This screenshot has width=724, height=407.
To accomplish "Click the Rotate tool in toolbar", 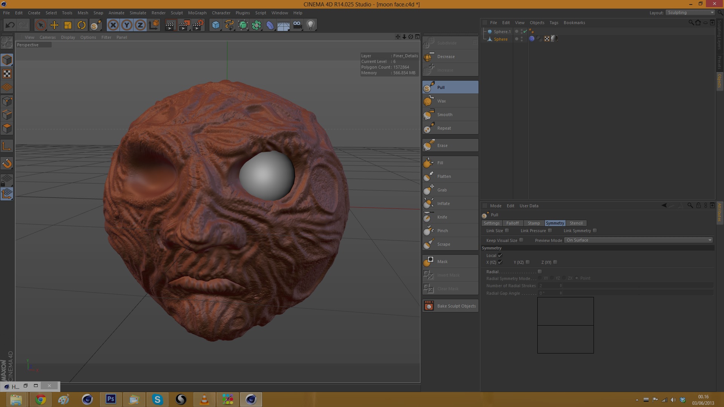I will pyautogui.click(x=81, y=25).
